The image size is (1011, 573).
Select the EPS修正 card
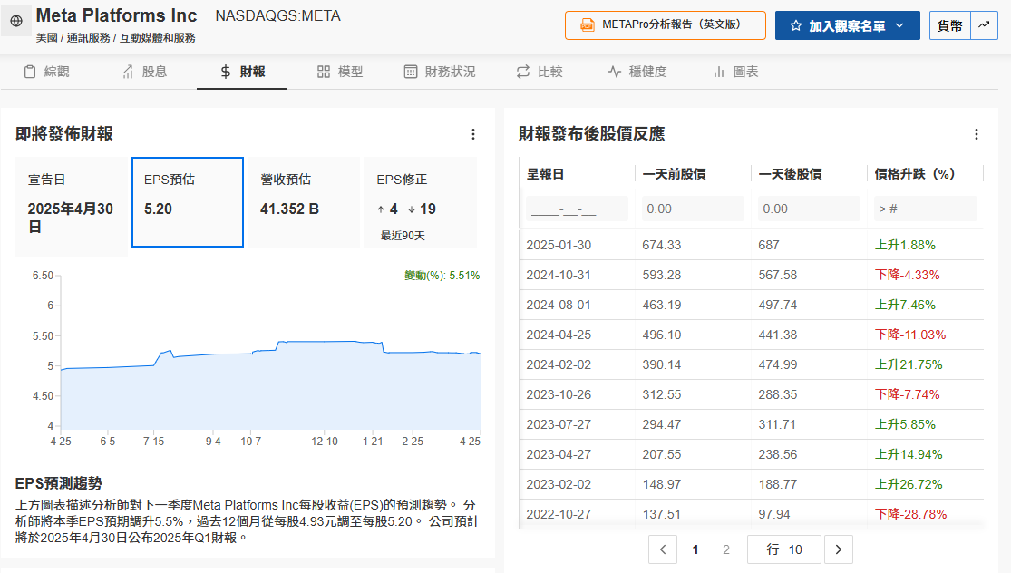pos(421,202)
